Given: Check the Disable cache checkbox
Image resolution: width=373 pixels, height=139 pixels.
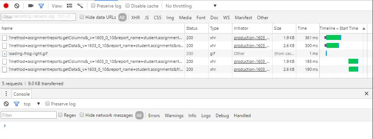Looking at the screenshot, I should click(x=128, y=6).
